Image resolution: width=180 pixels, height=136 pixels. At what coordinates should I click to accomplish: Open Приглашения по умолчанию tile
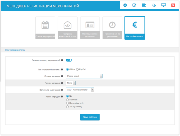click(x=90, y=28)
